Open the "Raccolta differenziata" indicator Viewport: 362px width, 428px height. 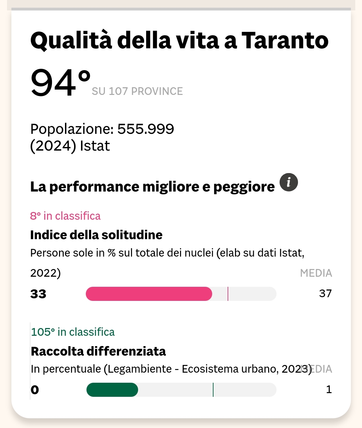tap(98, 351)
